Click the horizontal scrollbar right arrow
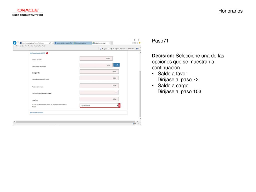This screenshot has width=256, height=192. tap(137, 122)
